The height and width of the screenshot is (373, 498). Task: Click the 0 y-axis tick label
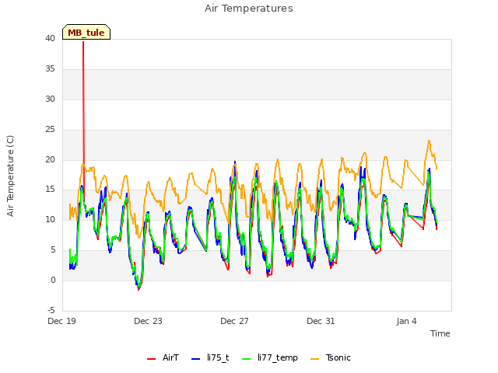pos(53,280)
